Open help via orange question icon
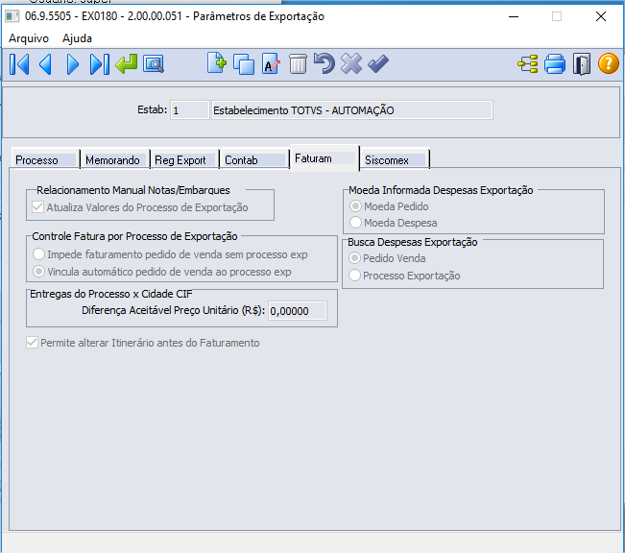The height and width of the screenshot is (553, 625). tap(609, 63)
